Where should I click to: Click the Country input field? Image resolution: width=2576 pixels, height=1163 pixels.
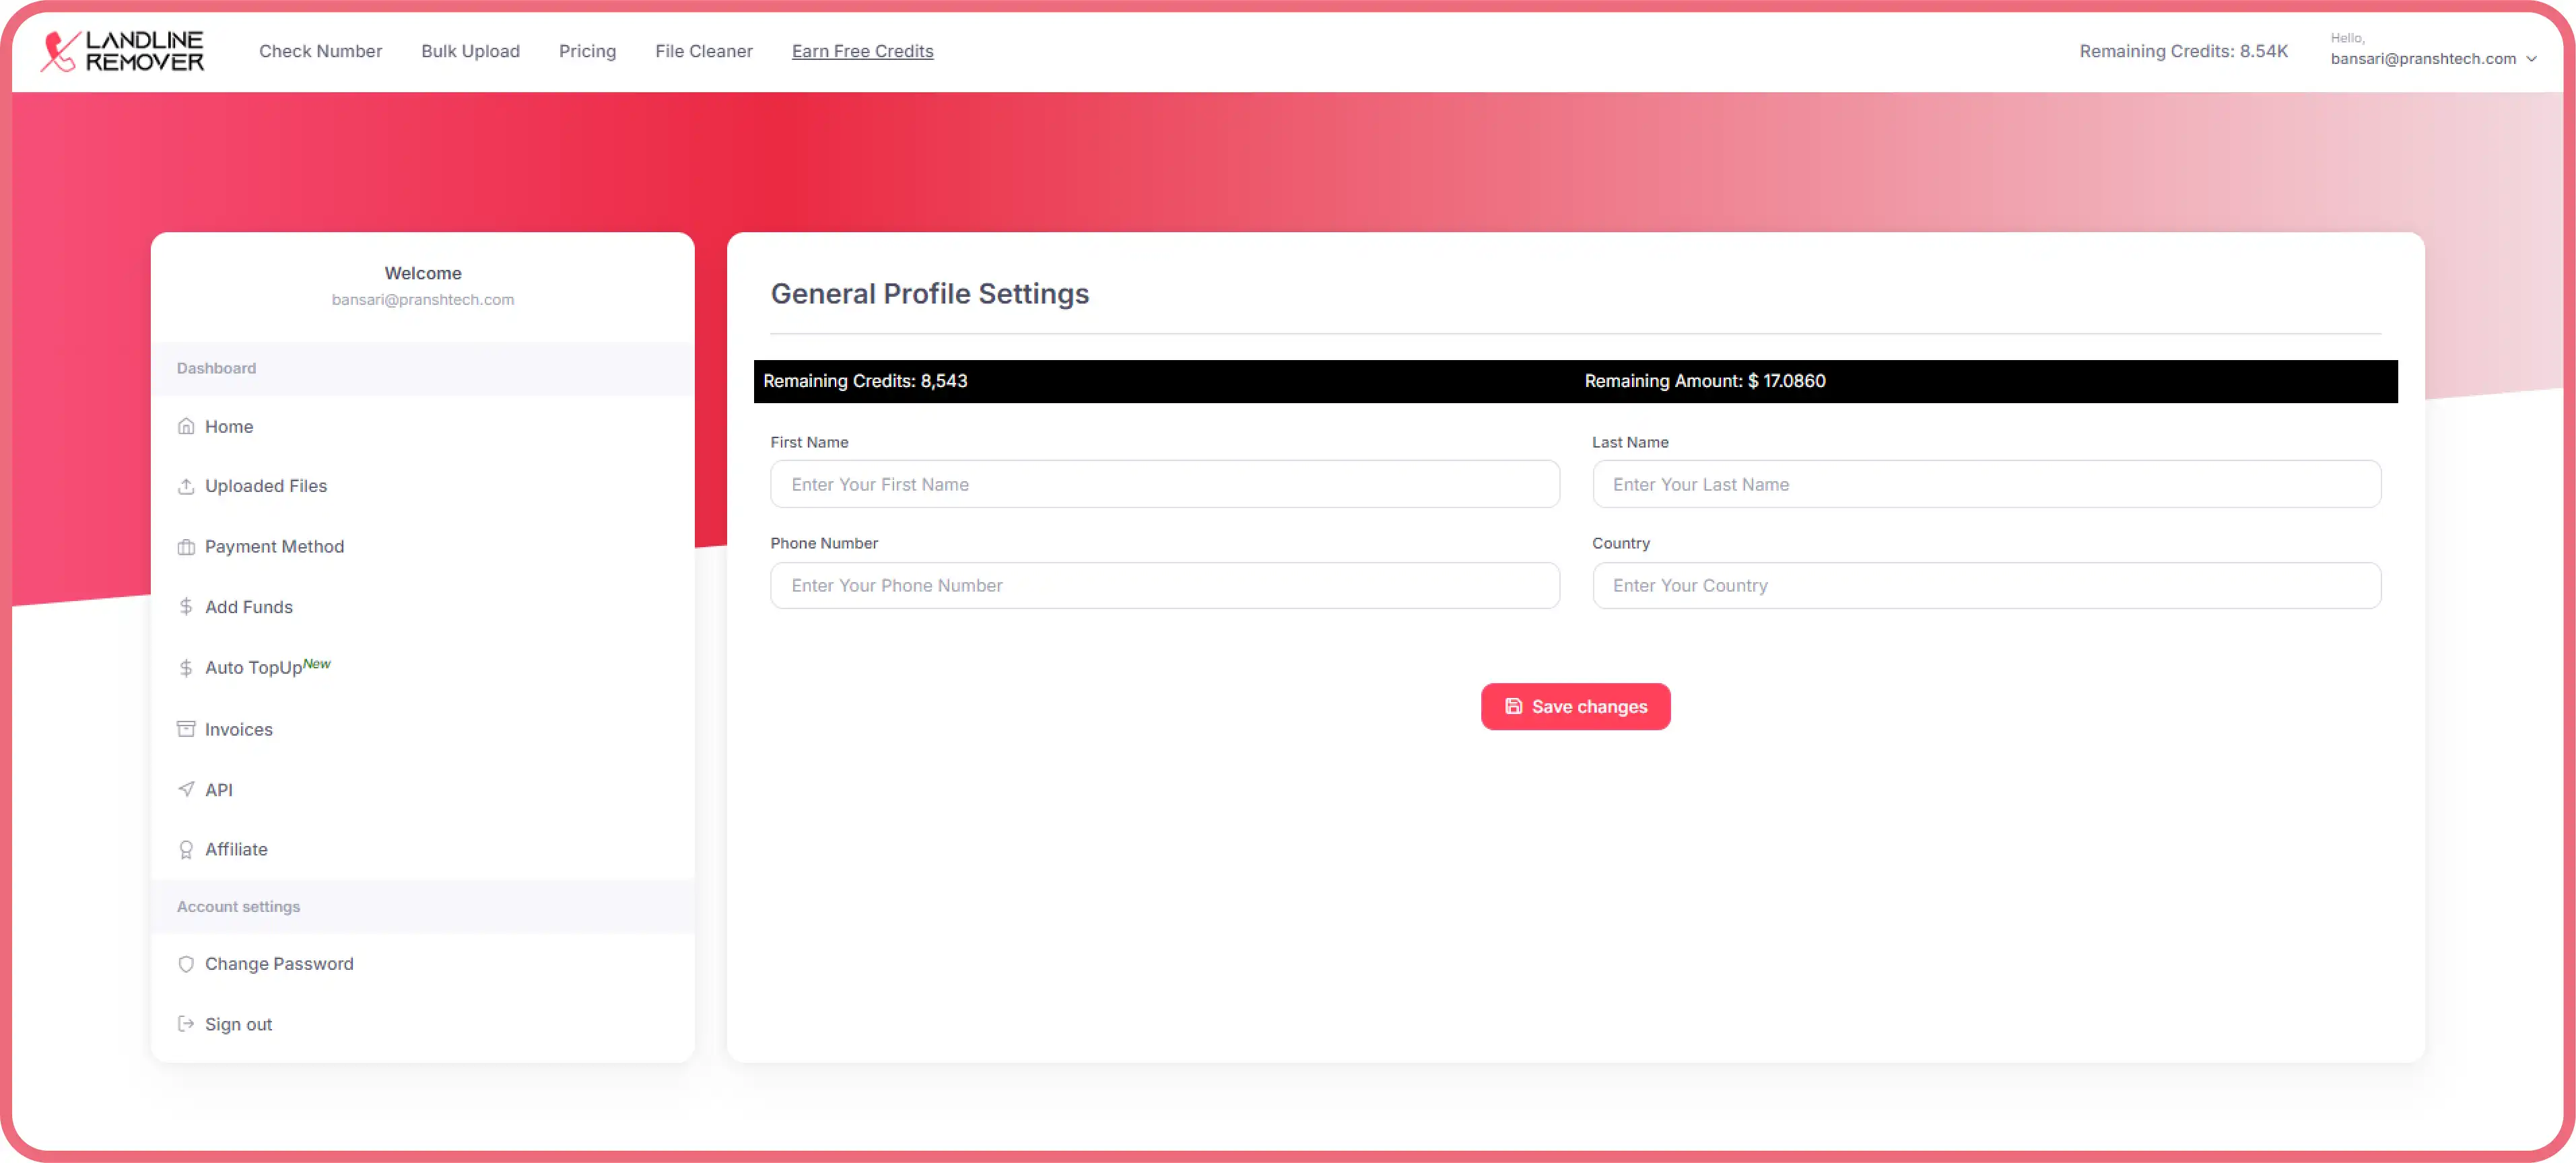pyautogui.click(x=1986, y=585)
